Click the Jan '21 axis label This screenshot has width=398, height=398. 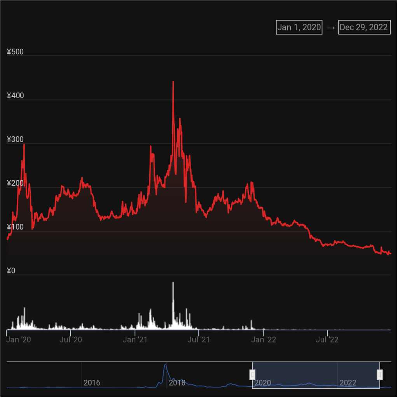tap(135, 340)
